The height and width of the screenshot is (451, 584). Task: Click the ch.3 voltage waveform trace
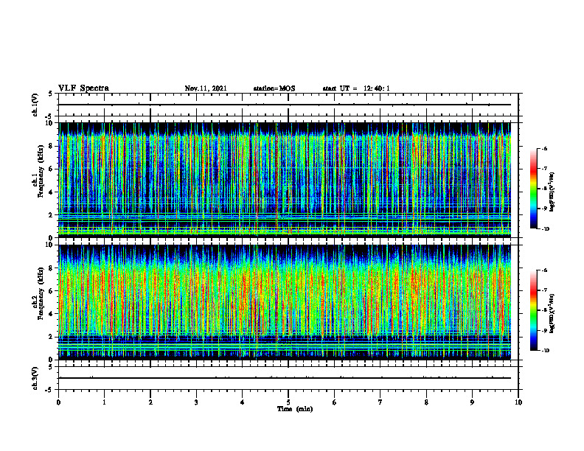285,378
